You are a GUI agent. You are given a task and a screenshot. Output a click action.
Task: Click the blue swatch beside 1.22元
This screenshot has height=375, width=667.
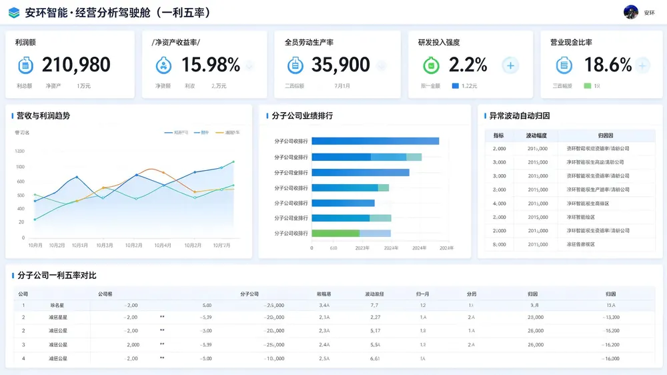455,86
